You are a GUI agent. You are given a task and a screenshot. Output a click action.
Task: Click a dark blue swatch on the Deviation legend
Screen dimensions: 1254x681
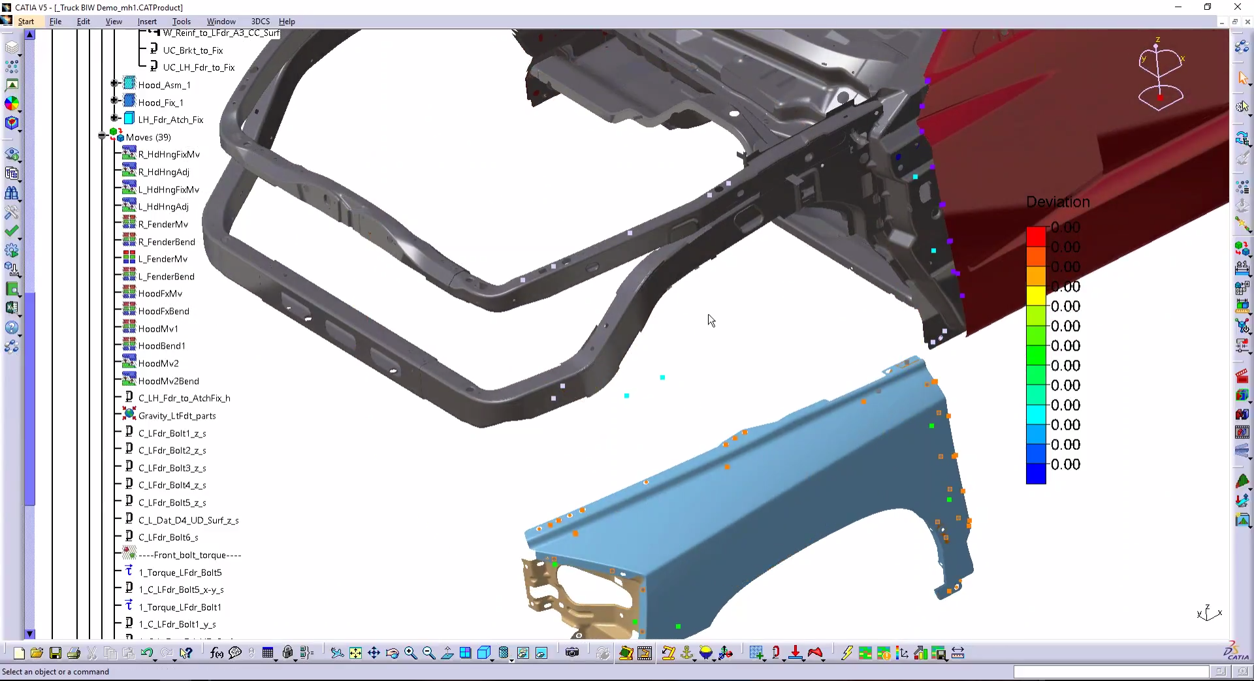point(1036,473)
